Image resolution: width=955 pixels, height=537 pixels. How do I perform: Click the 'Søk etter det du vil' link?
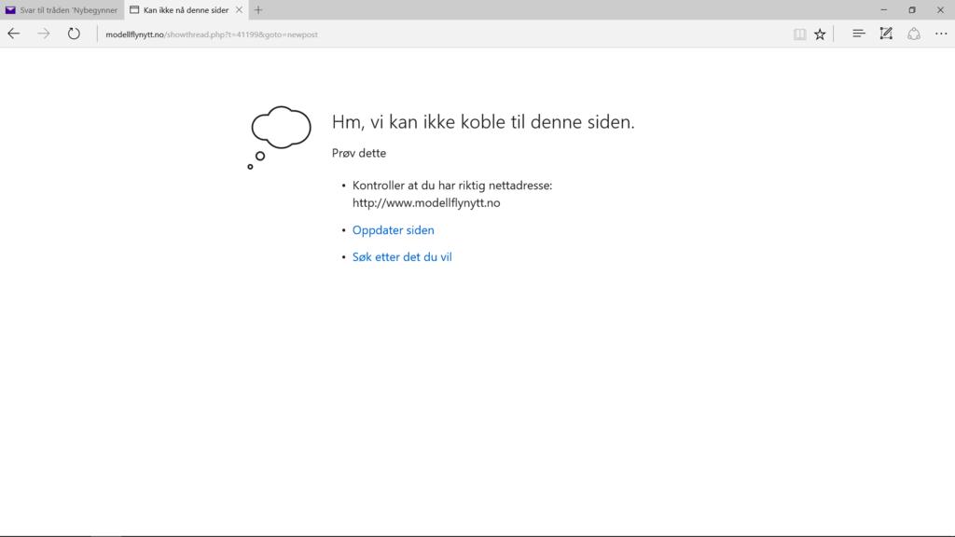[402, 257]
